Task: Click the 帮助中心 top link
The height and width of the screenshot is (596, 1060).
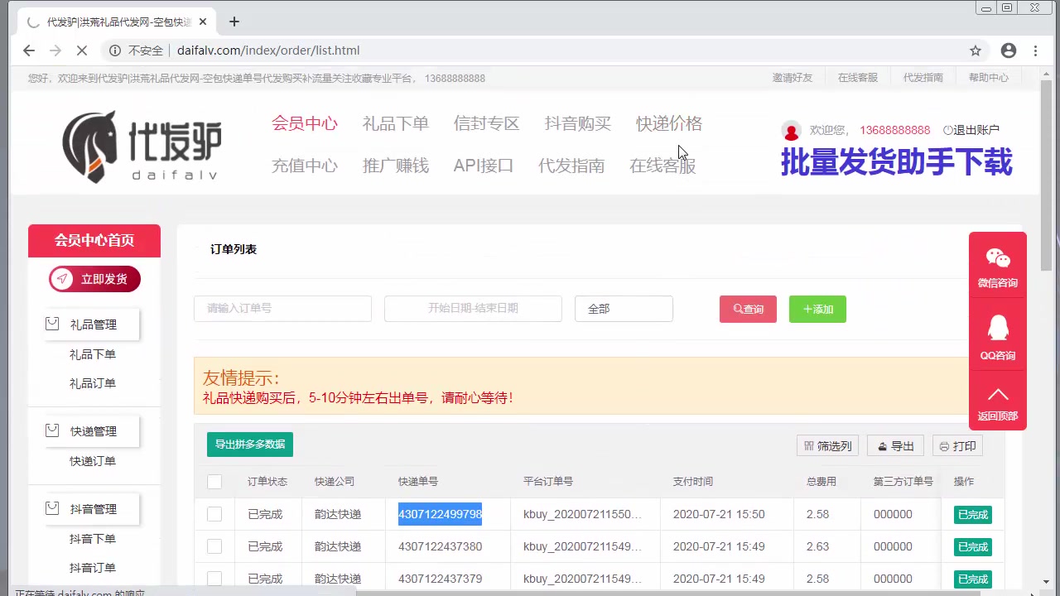Action: pyautogui.click(x=989, y=78)
